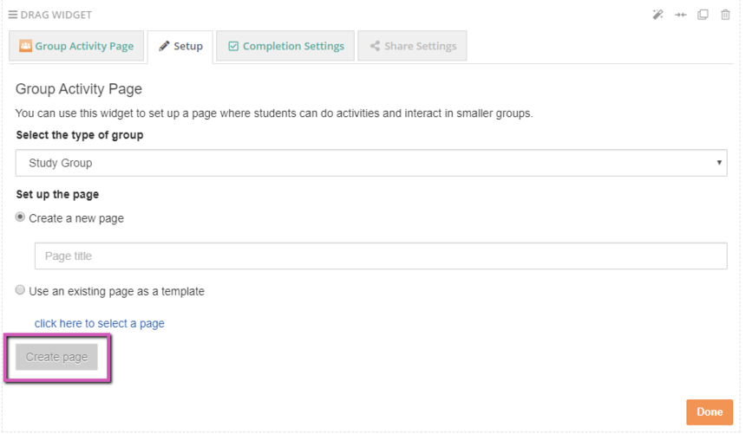Duplicate the widget with the copy icon
Viewport: 746px width, 434px height.
click(x=703, y=15)
